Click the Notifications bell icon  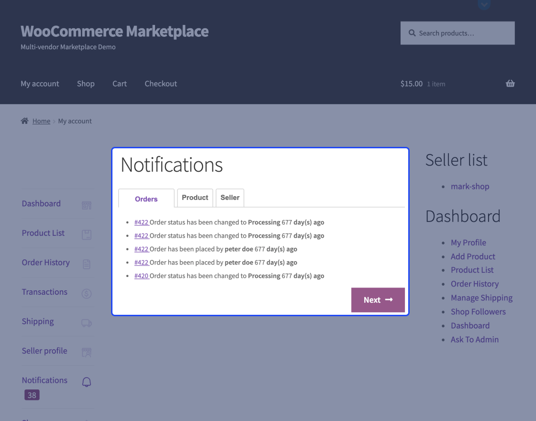(87, 382)
